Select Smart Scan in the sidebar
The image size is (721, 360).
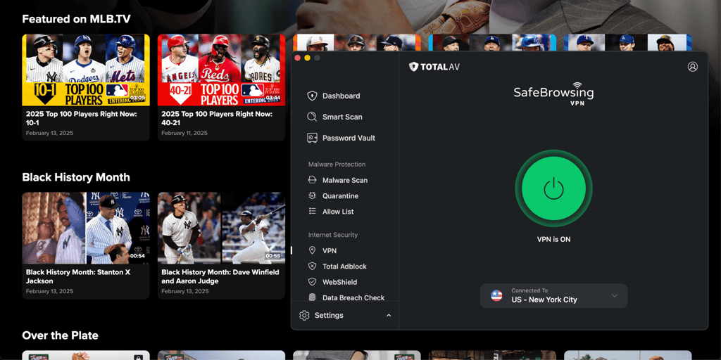(x=342, y=117)
